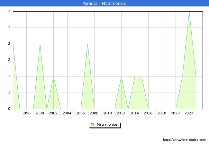Select the 2006 x-axis label
The height and width of the screenshot is (145, 209).
81,113
